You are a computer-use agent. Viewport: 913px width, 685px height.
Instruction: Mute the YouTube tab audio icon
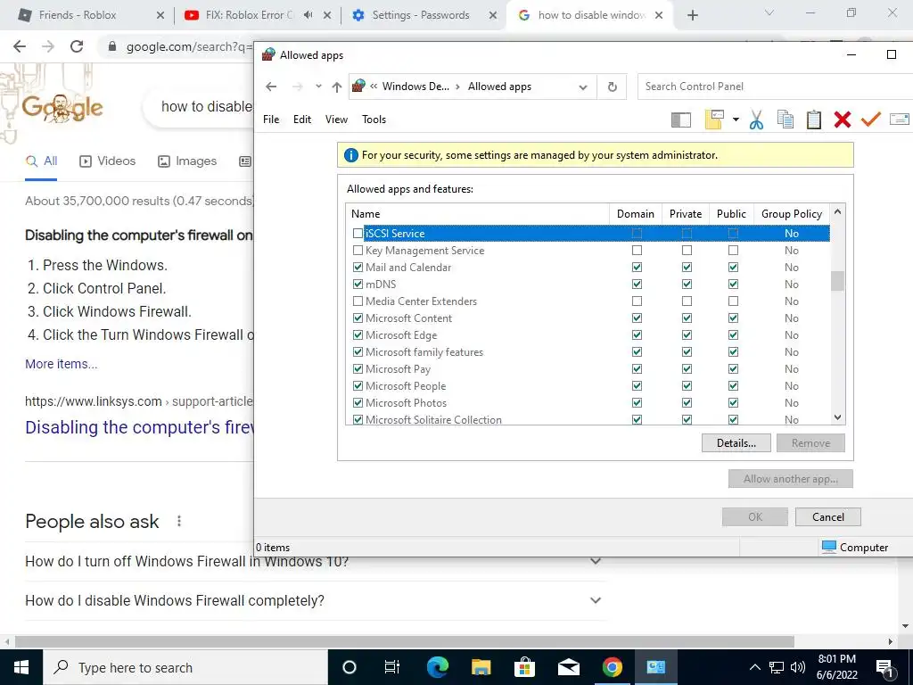(x=308, y=15)
